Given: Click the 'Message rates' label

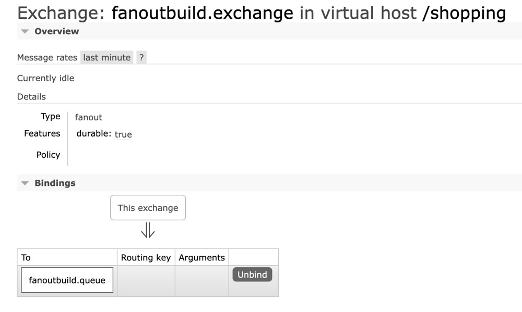Looking at the screenshot, I should tap(47, 58).
